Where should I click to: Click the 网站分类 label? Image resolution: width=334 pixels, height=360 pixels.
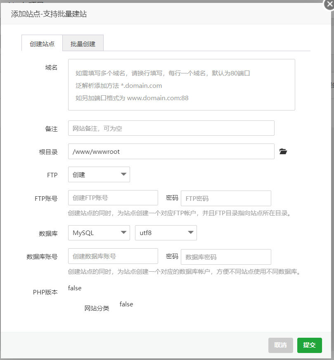click(97, 308)
